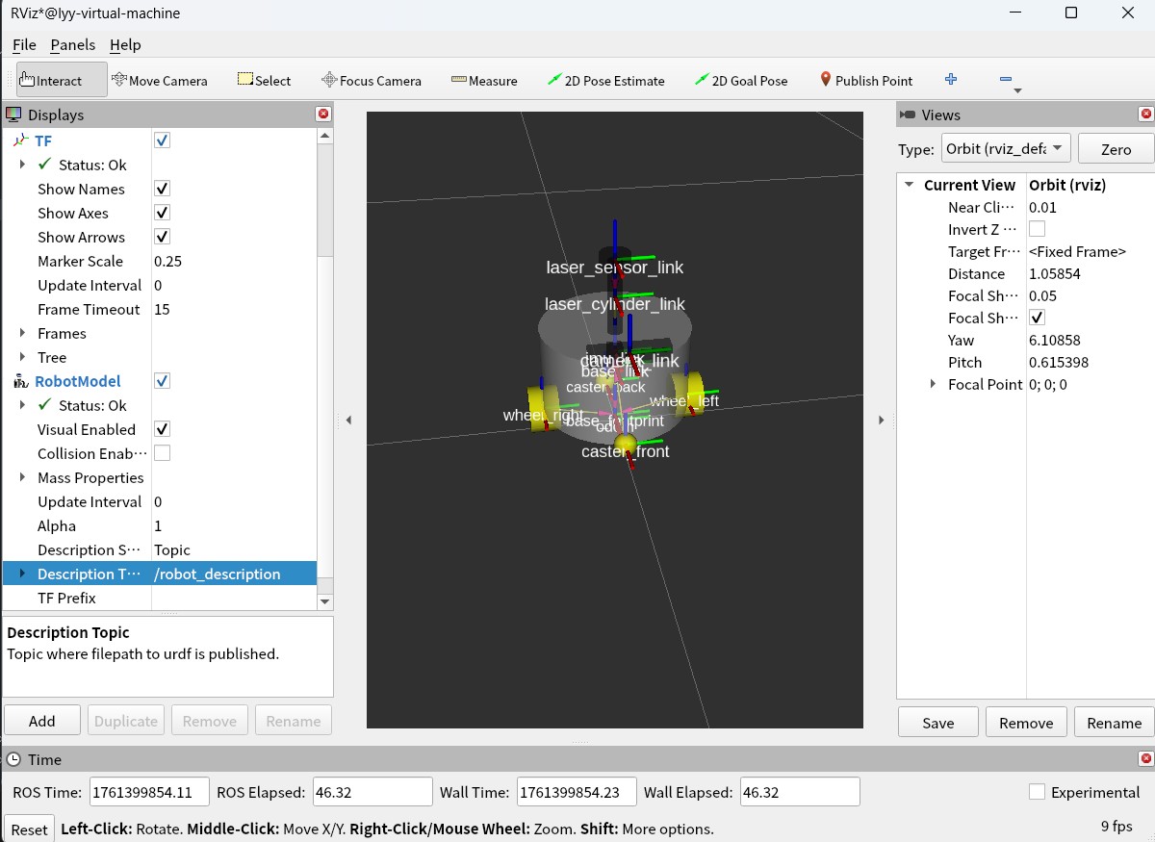1155x842 pixels.
Task: Close the Displays panel
Action: point(323,115)
